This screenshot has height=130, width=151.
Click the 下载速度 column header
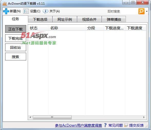136,28
